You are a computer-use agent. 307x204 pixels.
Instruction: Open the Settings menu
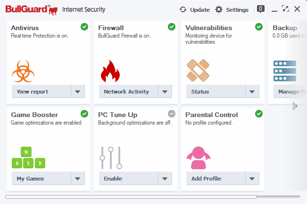232,9
